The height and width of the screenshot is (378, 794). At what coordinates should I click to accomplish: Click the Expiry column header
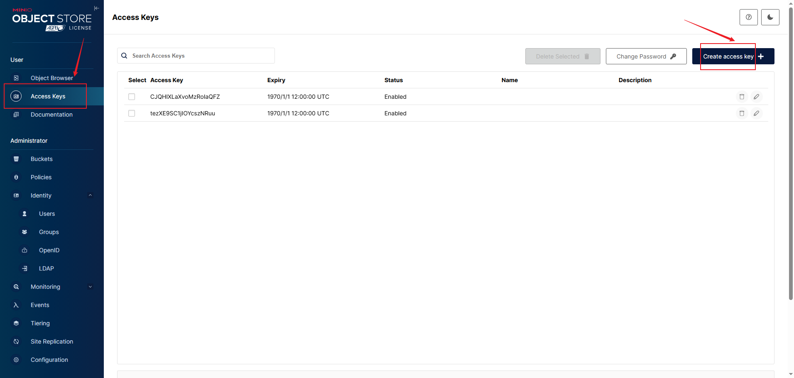click(276, 80)
